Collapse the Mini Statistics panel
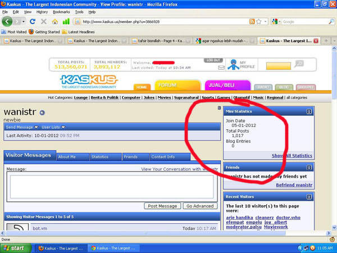The height and width of the screenshot is (253, 337). click(x=309, y=111)
